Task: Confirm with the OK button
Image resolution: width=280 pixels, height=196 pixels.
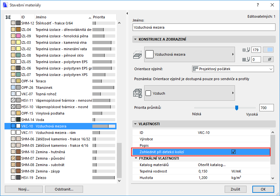Action: pos(263,189)
